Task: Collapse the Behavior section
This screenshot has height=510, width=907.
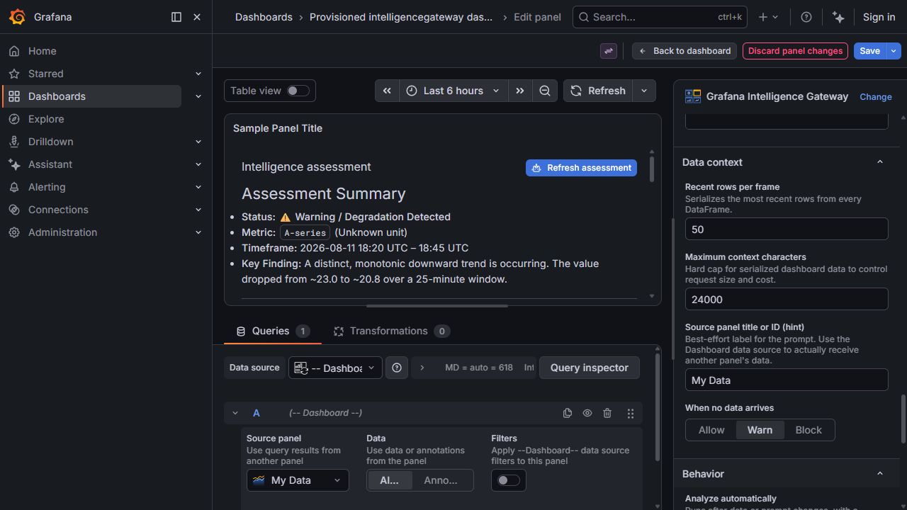Action: pos(880,474)
